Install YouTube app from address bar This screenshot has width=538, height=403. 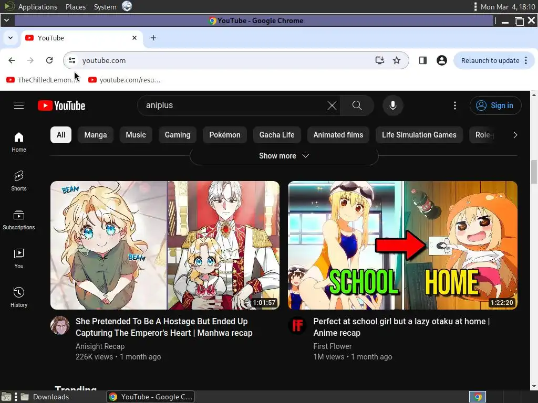(379, 60)
